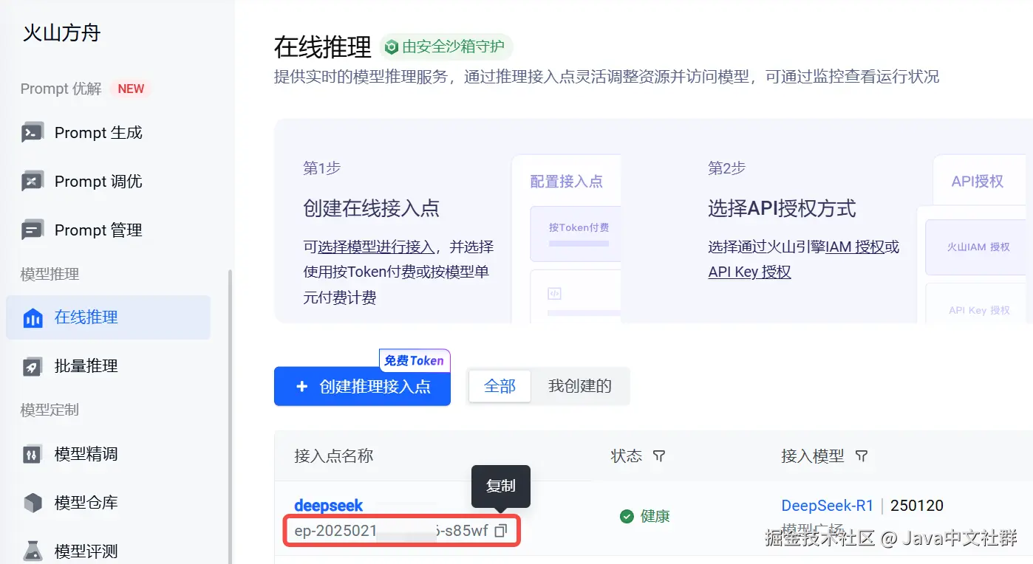The image size is (1033, 564).
Task: Switch to the 我创建的 tab
Action: click(x=580, y=386)
